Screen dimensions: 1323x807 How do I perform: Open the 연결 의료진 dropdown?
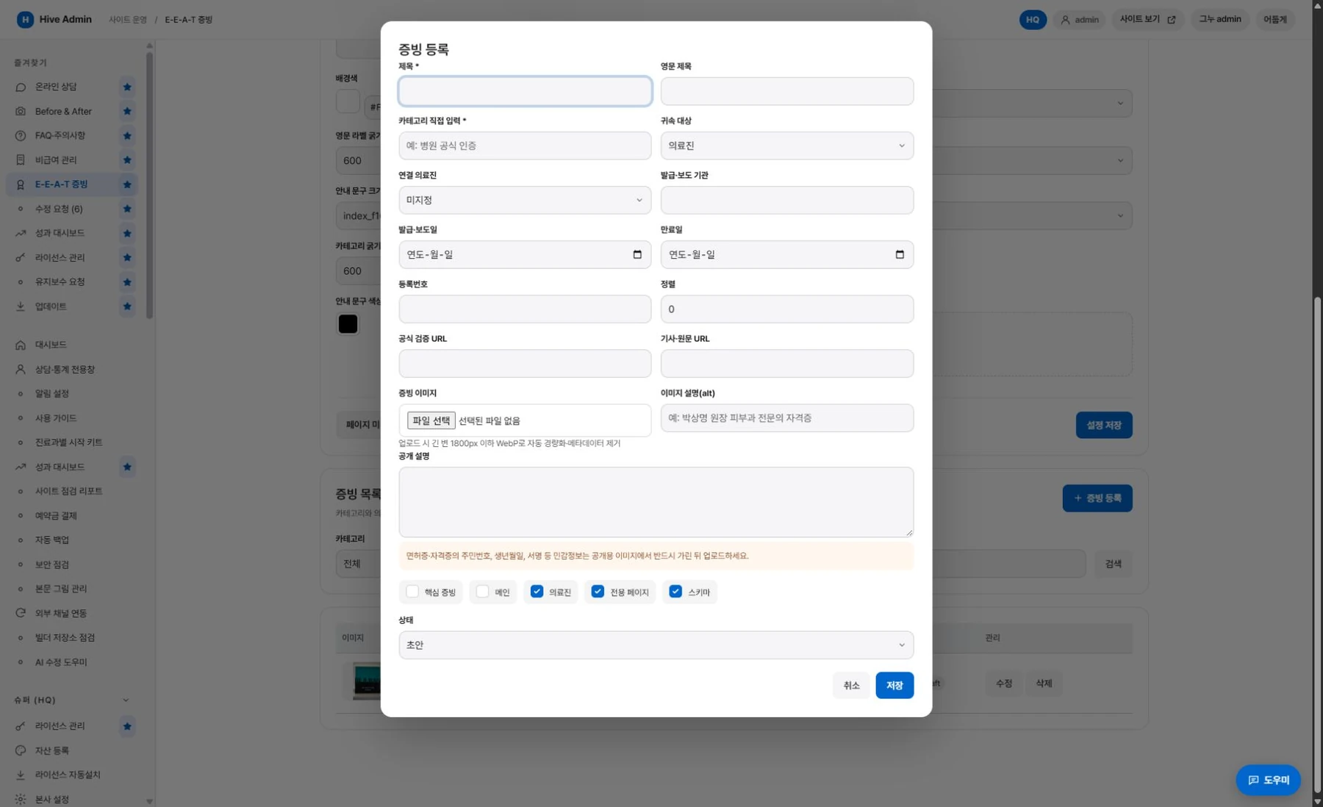point(525,200)
